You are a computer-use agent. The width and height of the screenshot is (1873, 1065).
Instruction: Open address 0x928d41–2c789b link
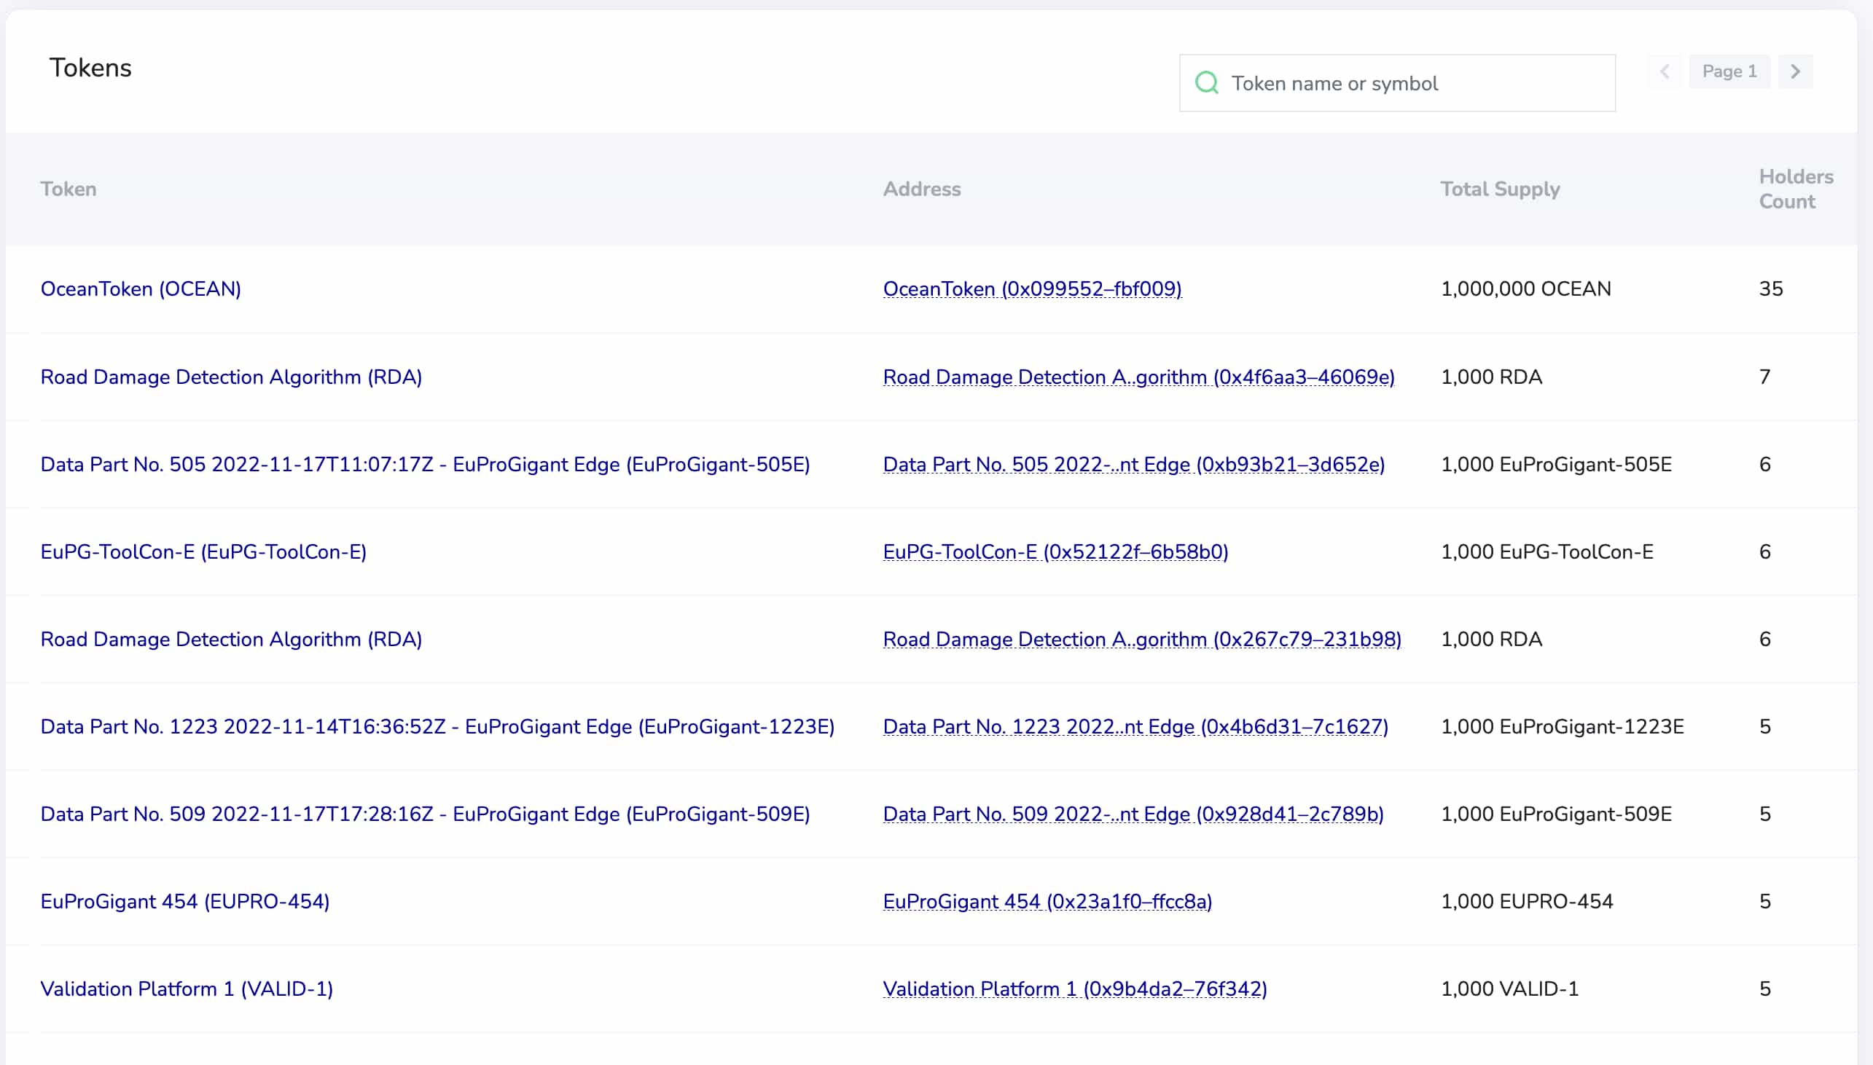(x=1133, y=814)
